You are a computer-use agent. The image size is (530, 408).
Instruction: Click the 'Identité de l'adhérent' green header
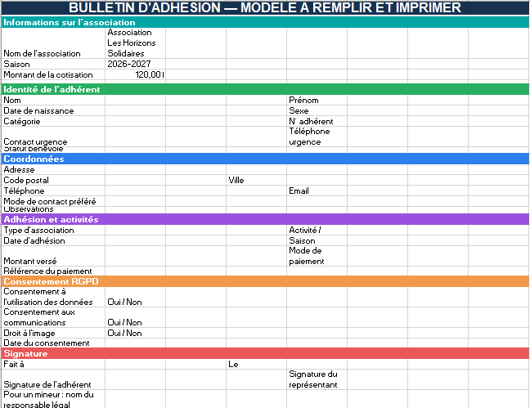click(x=265, y=89)
